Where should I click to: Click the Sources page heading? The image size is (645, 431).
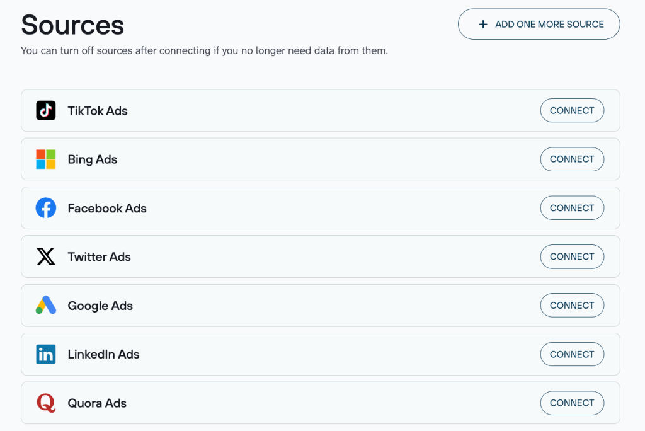pyautogui.click(x=72, y=25)
